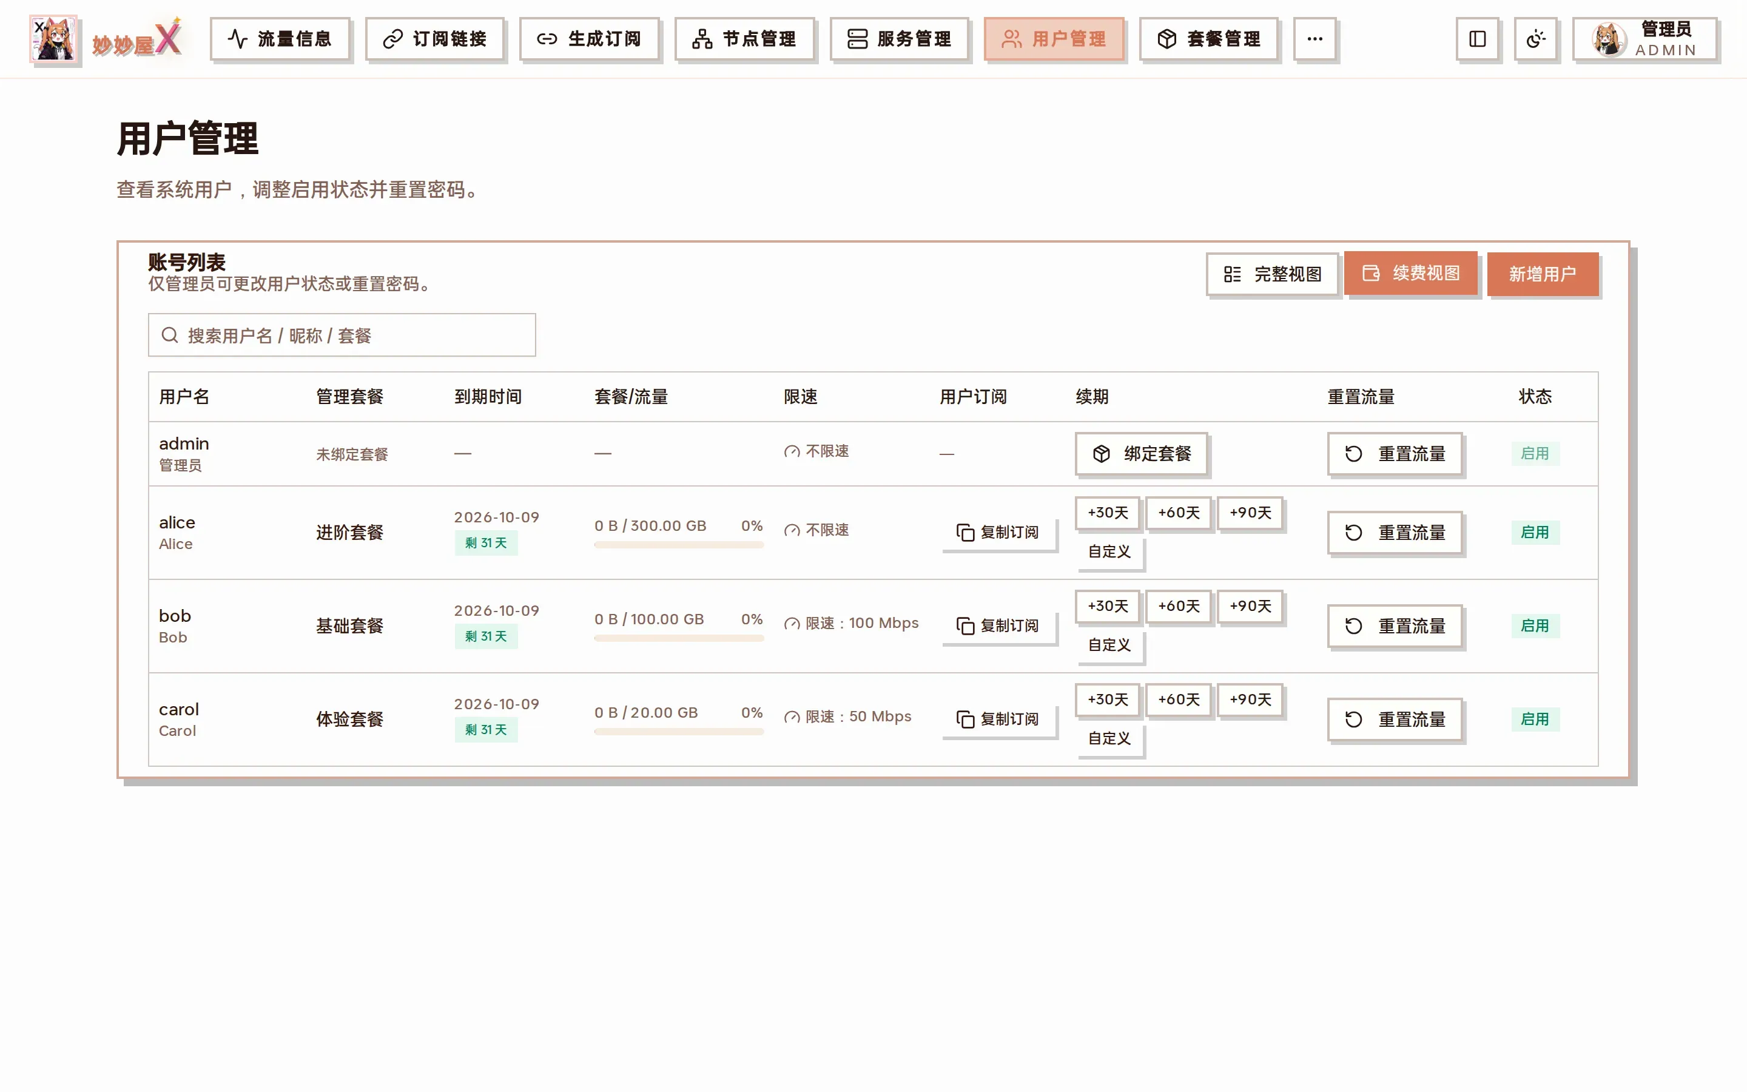Extend carol by +30天

1108,700
